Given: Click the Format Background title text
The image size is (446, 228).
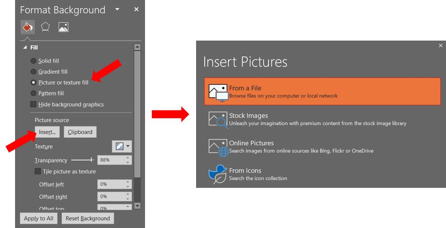Looking at the screenshot, I should [62, 10].
